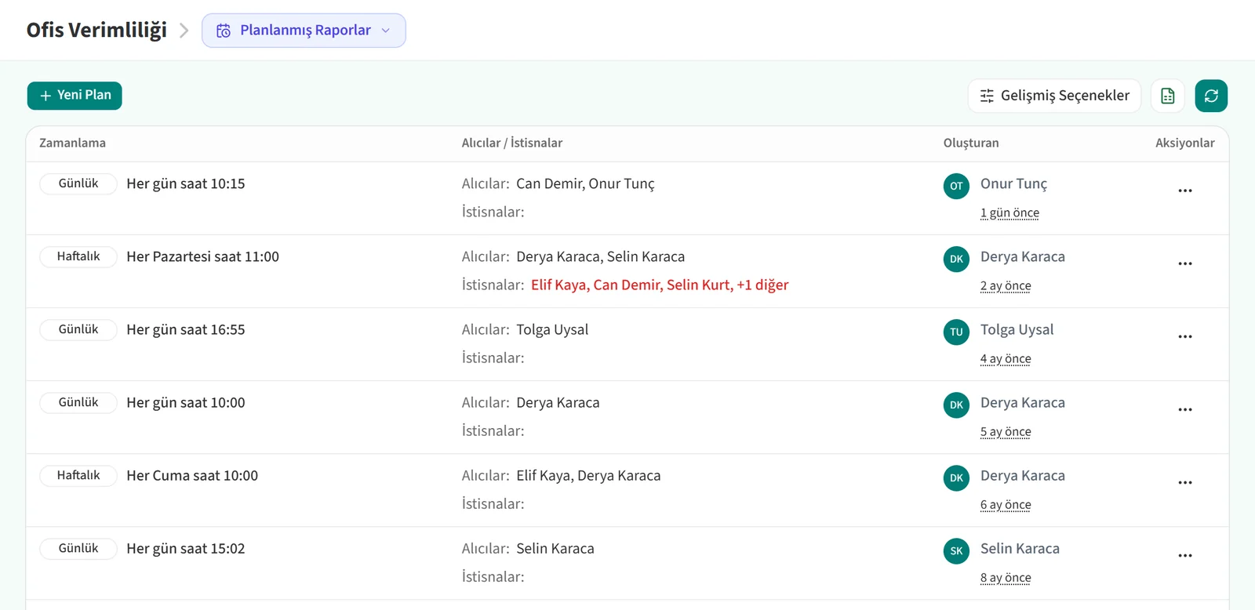Image resolution: width=1255 pixels, height=610 pixels.
Task: Open actions menu for Onur Tunç's plan
Action: click(x=1184, y=191)
